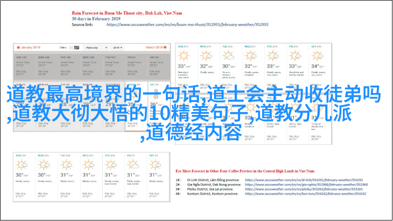Click the SAT 2/9 day header
This screenshot has width=393, height=221.
click(x=154, y=84)
